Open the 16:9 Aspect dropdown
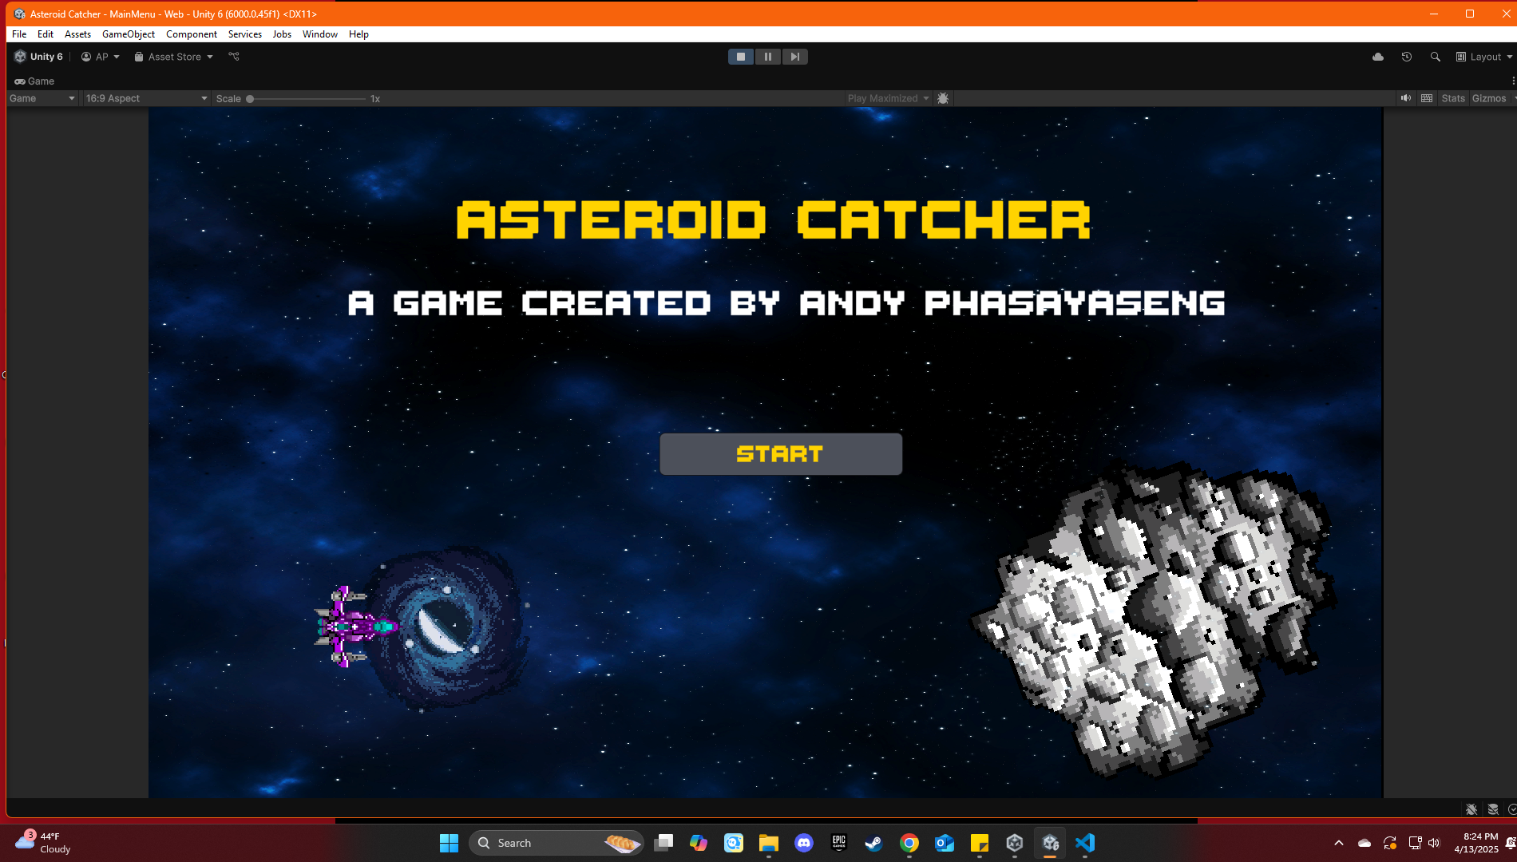Image resolution: width=1517 pixels, height=862 pixels. point(146,98)
